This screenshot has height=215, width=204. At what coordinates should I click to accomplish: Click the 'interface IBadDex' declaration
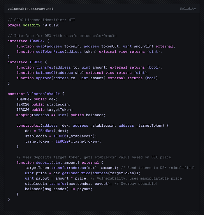pos(28,41)
